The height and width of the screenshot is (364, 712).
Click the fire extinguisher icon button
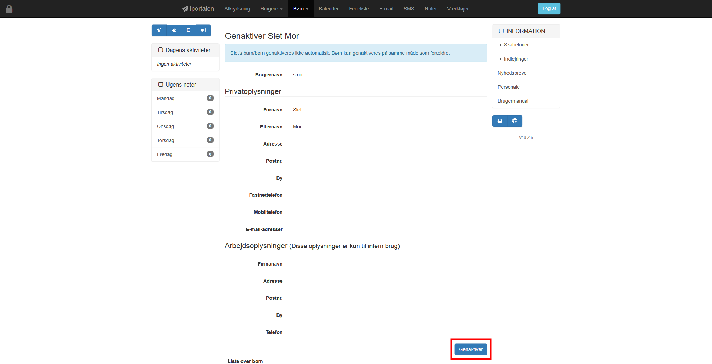[159, 30]
